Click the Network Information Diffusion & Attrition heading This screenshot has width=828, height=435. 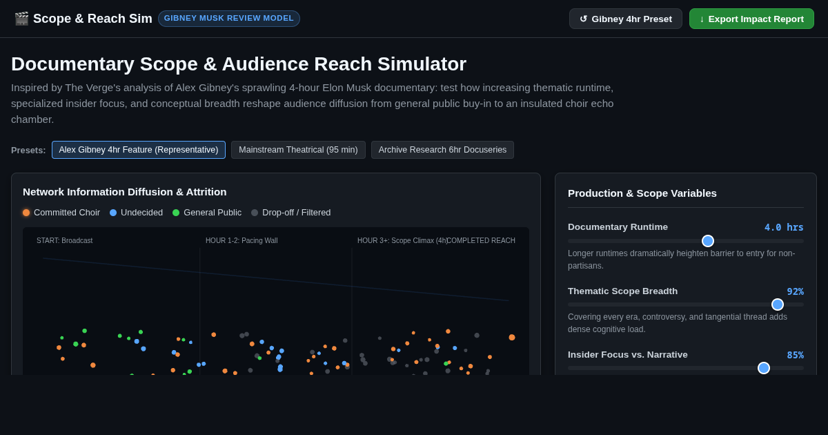(125, 192)
